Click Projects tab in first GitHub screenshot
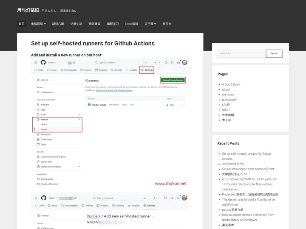This screenshot has height=229, width=306. tap(101, 70)
